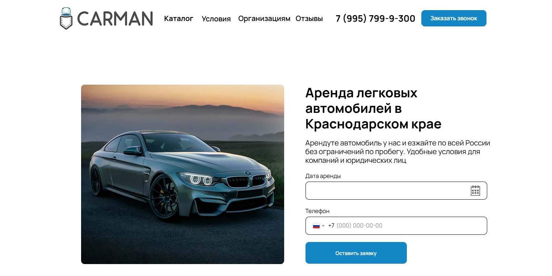Open the Отзывы section
Viewport: 552px width, 276px height.
click(x=309, y=18)
